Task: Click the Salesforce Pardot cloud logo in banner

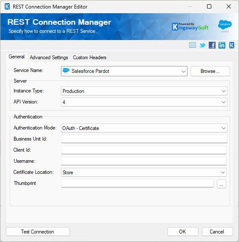Action: pos(225,26)
